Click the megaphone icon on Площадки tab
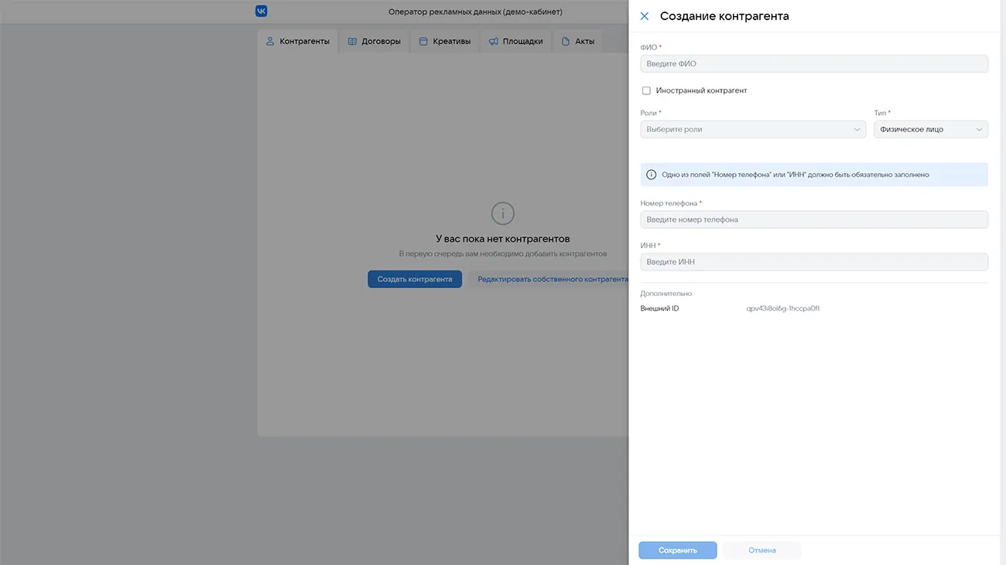Screen dimensions: 1006x565 tap(493, 42)
